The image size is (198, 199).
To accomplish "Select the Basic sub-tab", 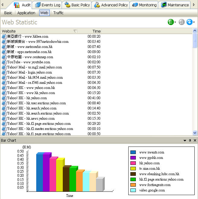I will pyautogui.click(x=8, y=13).
